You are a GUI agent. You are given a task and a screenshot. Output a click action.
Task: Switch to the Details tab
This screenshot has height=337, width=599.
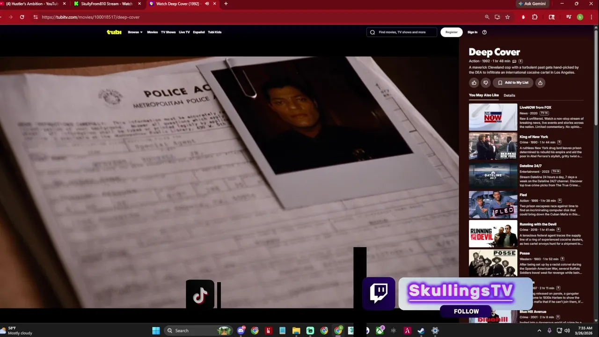pos(509,95)
